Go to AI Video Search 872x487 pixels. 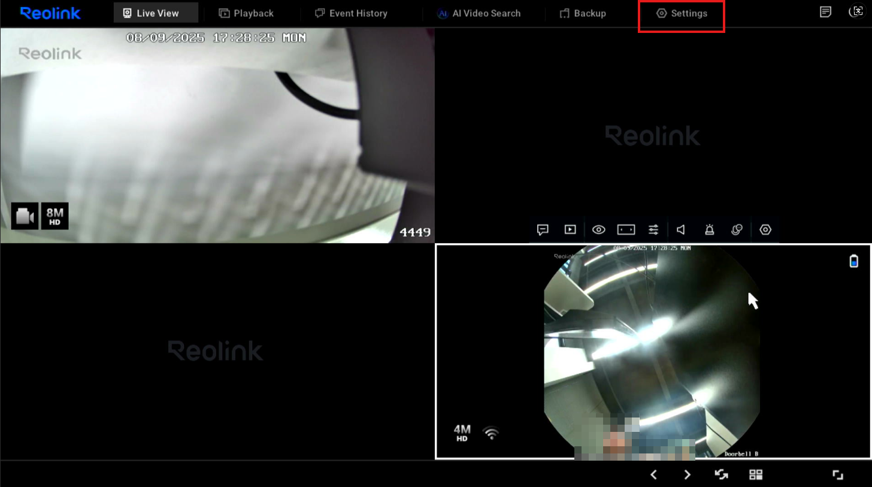[x=479, y=13]
